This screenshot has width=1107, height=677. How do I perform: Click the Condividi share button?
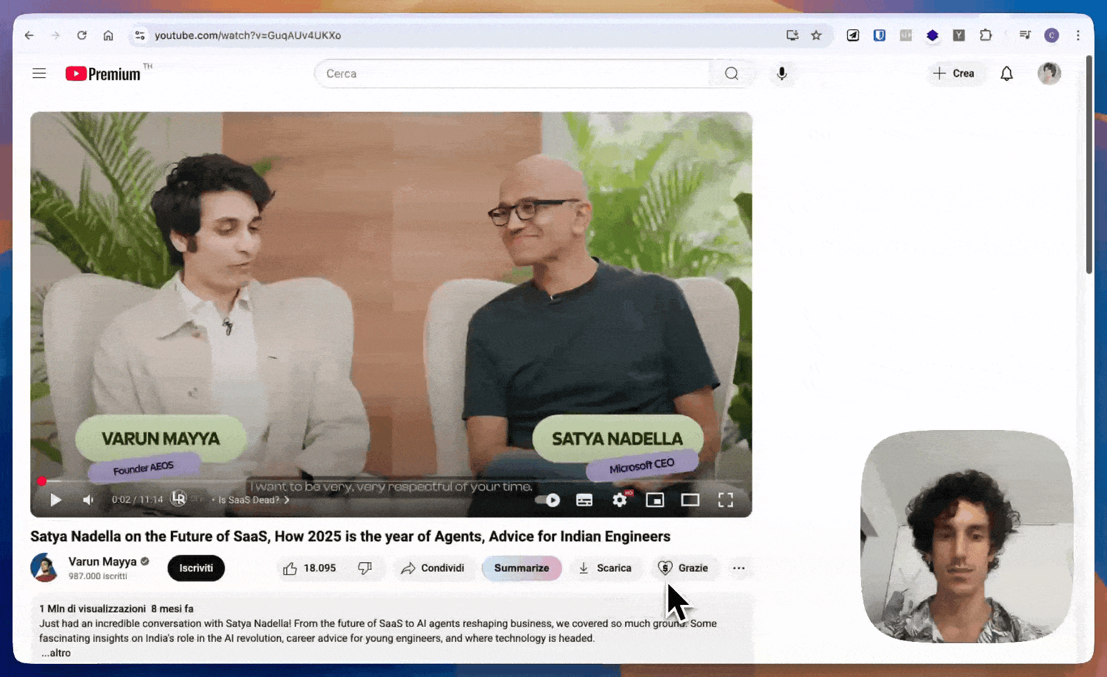point(433,568)
